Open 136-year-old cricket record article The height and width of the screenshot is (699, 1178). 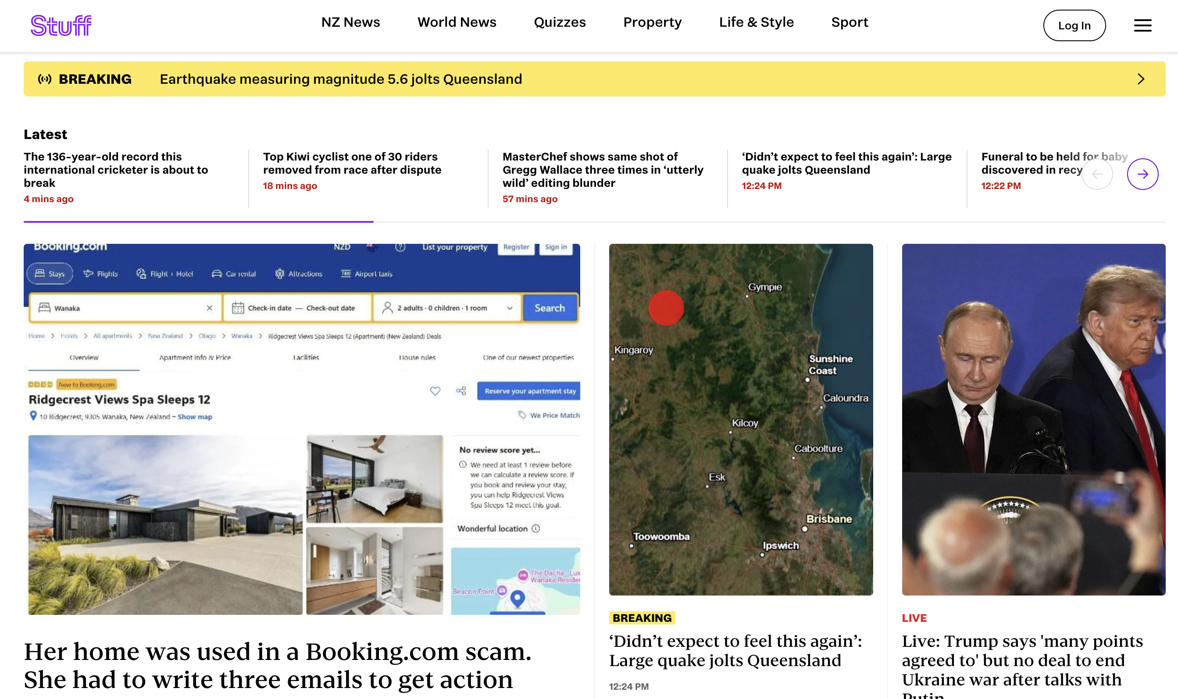[x=116, y=170]
